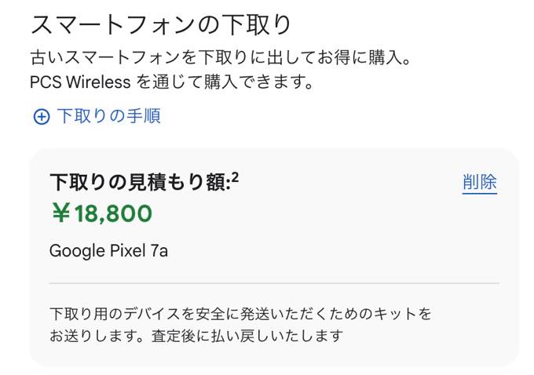Select the Google Pixel 7a device name
This screenshot has width=534, height=375.
pos(108,251)
